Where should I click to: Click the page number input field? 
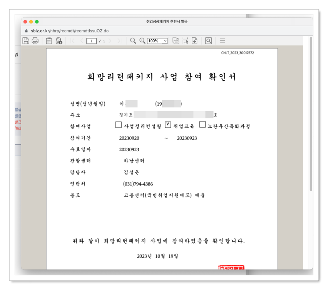(92, 40)
